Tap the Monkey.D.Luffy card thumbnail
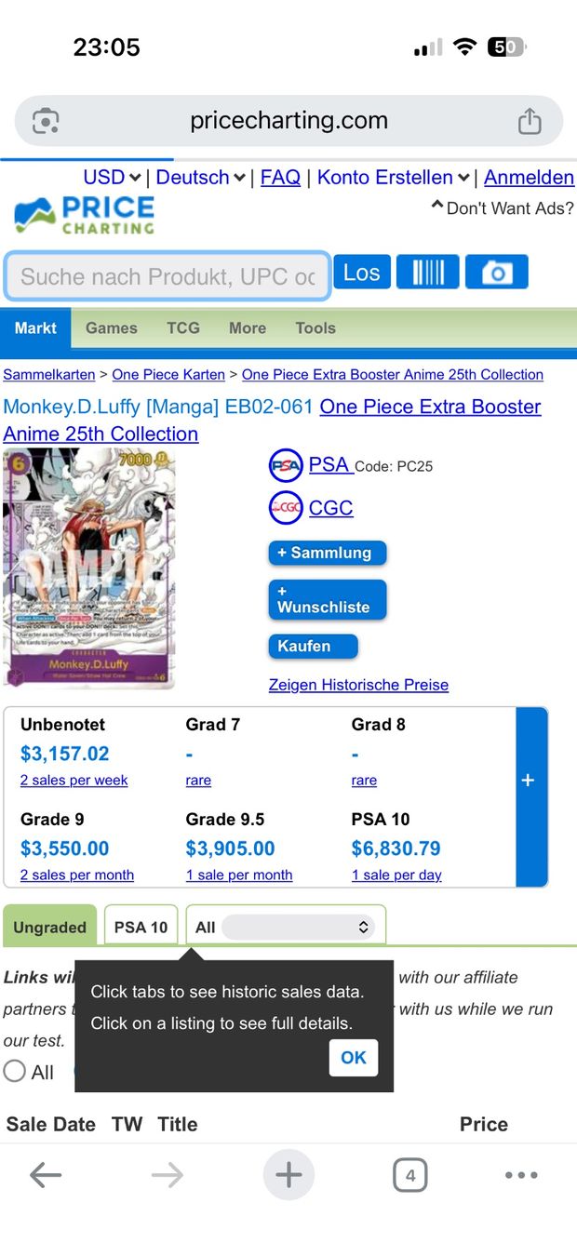Screen dimensions: 577x1256 88,568
